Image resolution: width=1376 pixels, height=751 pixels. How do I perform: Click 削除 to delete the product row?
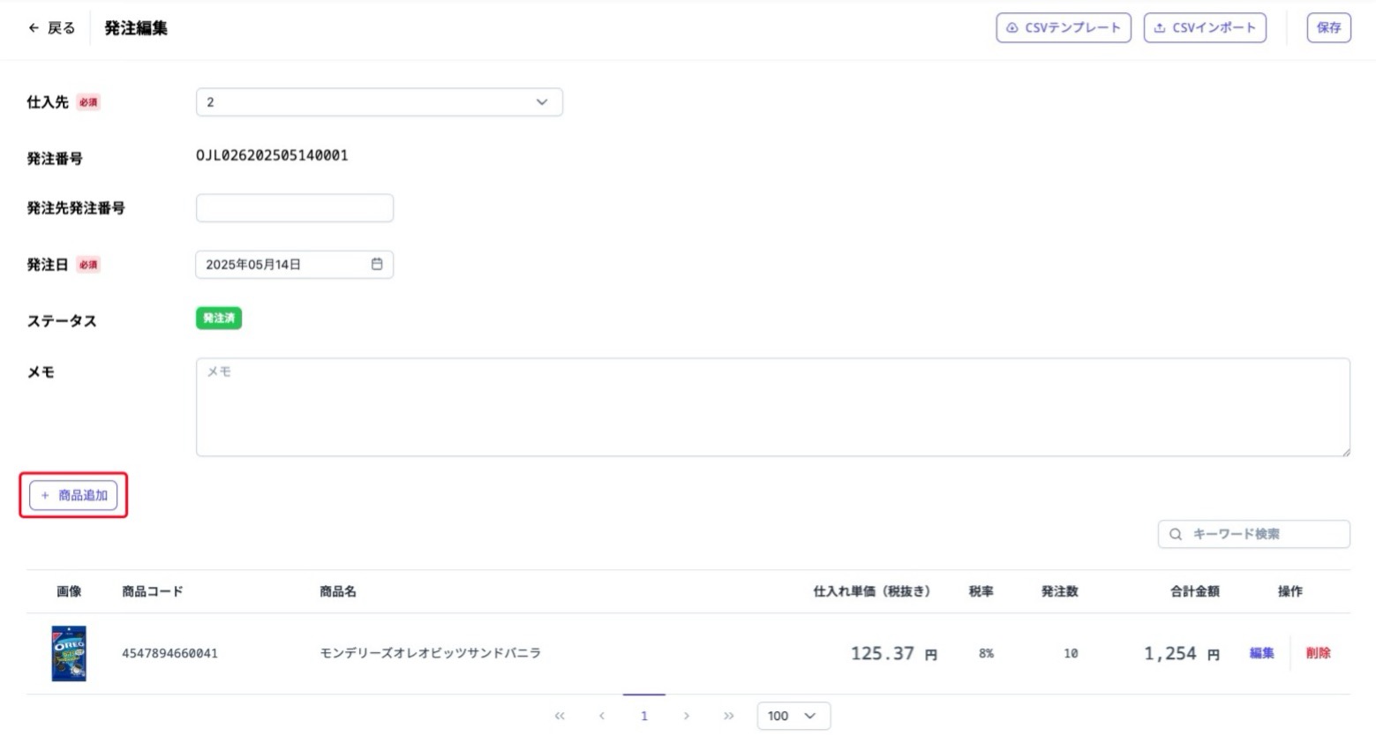point(1318,653)
